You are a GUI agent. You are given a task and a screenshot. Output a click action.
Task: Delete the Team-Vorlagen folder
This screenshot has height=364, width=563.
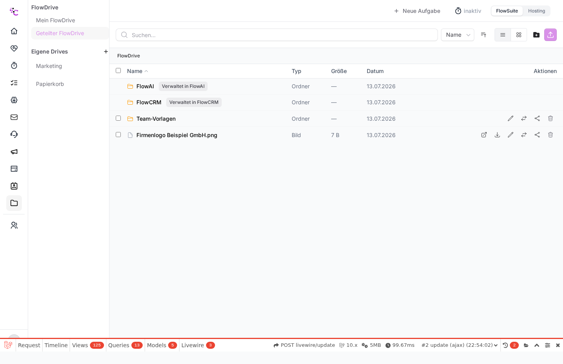click(550, 118)
